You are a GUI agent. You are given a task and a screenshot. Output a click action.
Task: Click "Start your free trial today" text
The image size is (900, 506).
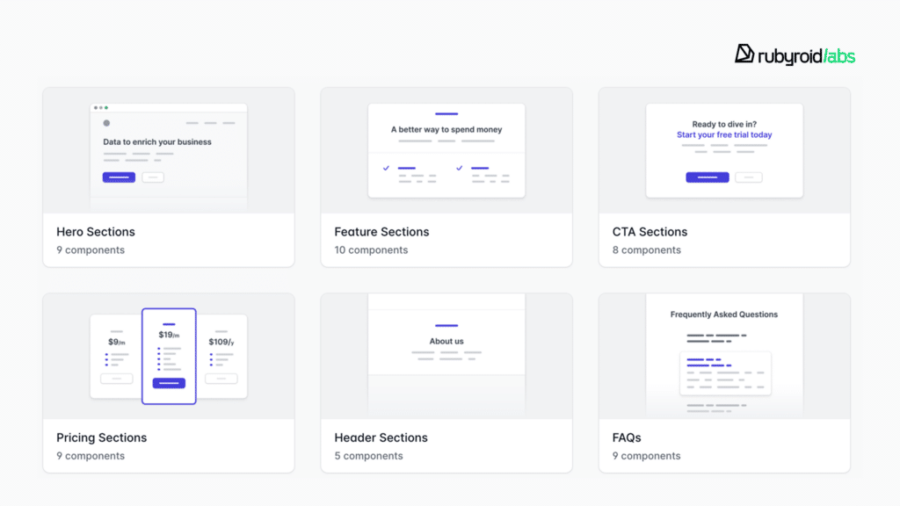[x=724, y=135]
